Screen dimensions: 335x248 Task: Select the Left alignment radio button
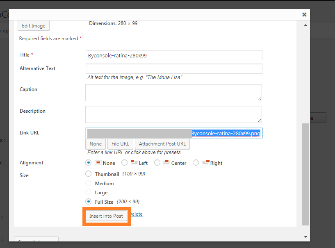click(x=124, y=163)
